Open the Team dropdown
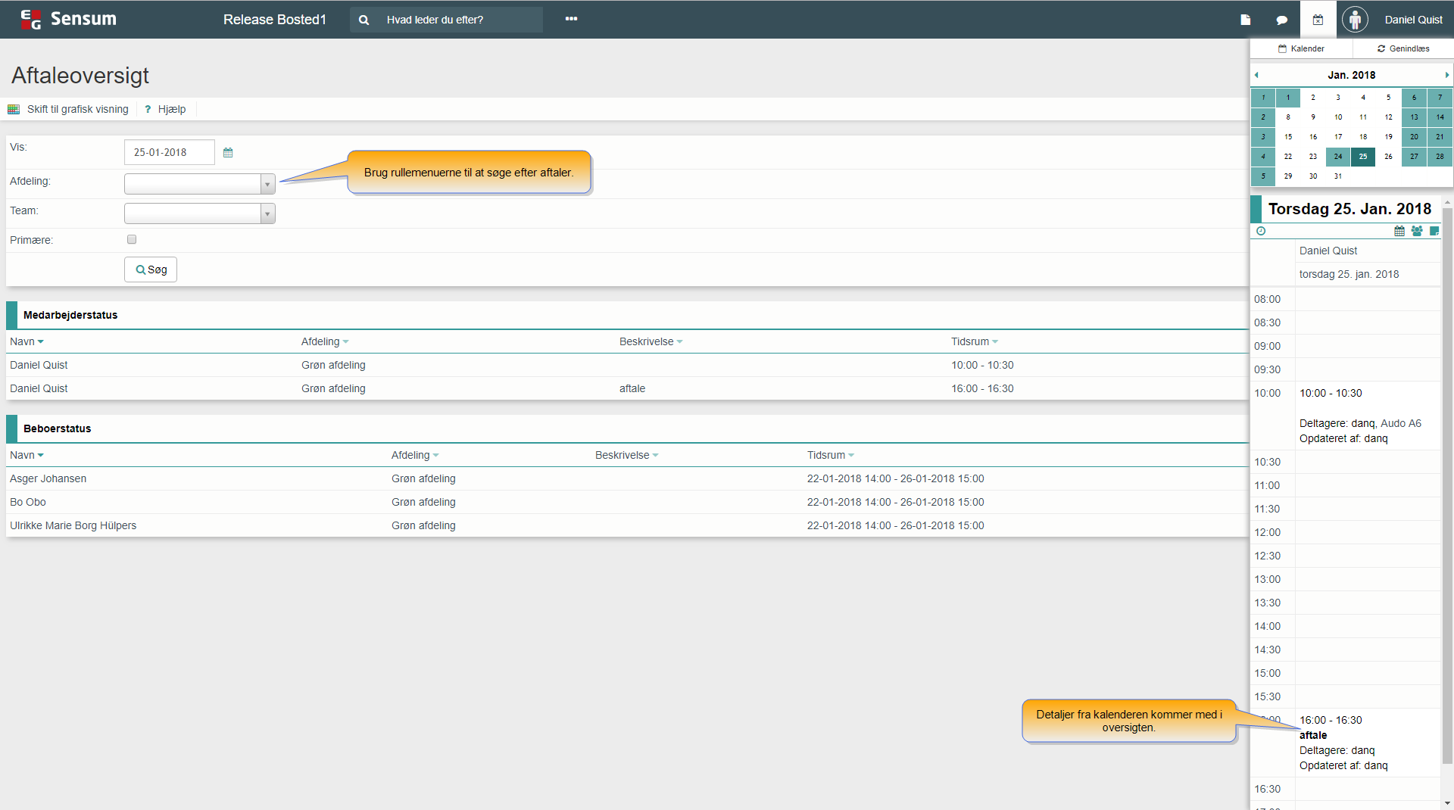 click(200, 213)
